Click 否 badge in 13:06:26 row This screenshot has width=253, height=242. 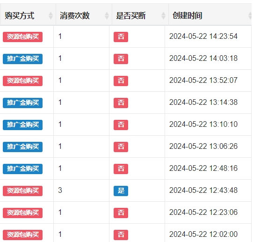[121, 147]
